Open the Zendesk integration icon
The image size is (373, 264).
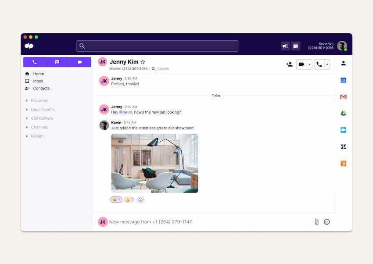point(343,146)
